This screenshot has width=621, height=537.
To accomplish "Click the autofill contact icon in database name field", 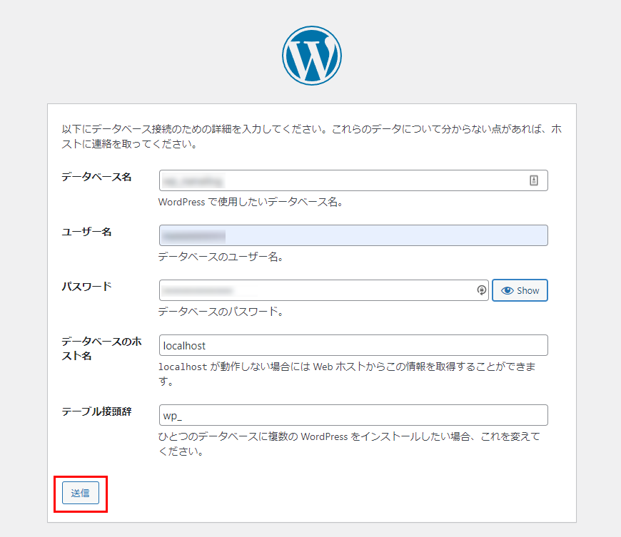I will 533,180.
